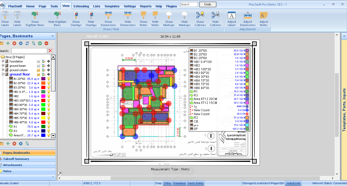Open the Tools ribbon tab

click(54, 6)
